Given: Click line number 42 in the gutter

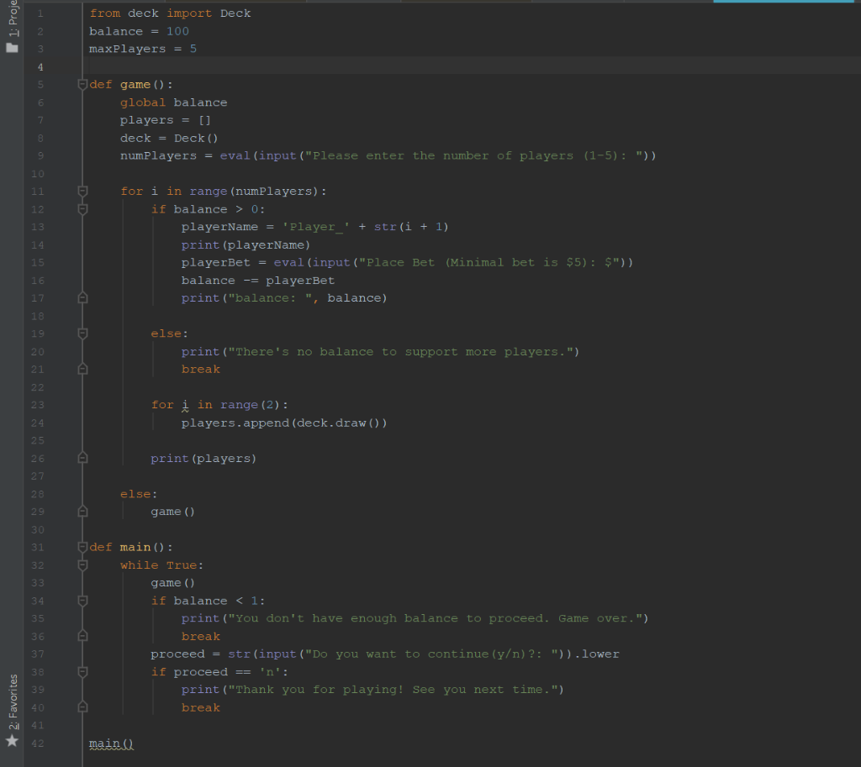Looking at the screenshot, I should click(37, 743).
